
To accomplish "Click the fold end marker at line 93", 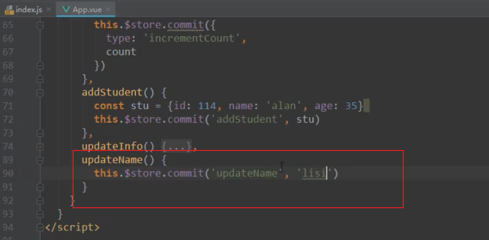I will coord(40,214).
